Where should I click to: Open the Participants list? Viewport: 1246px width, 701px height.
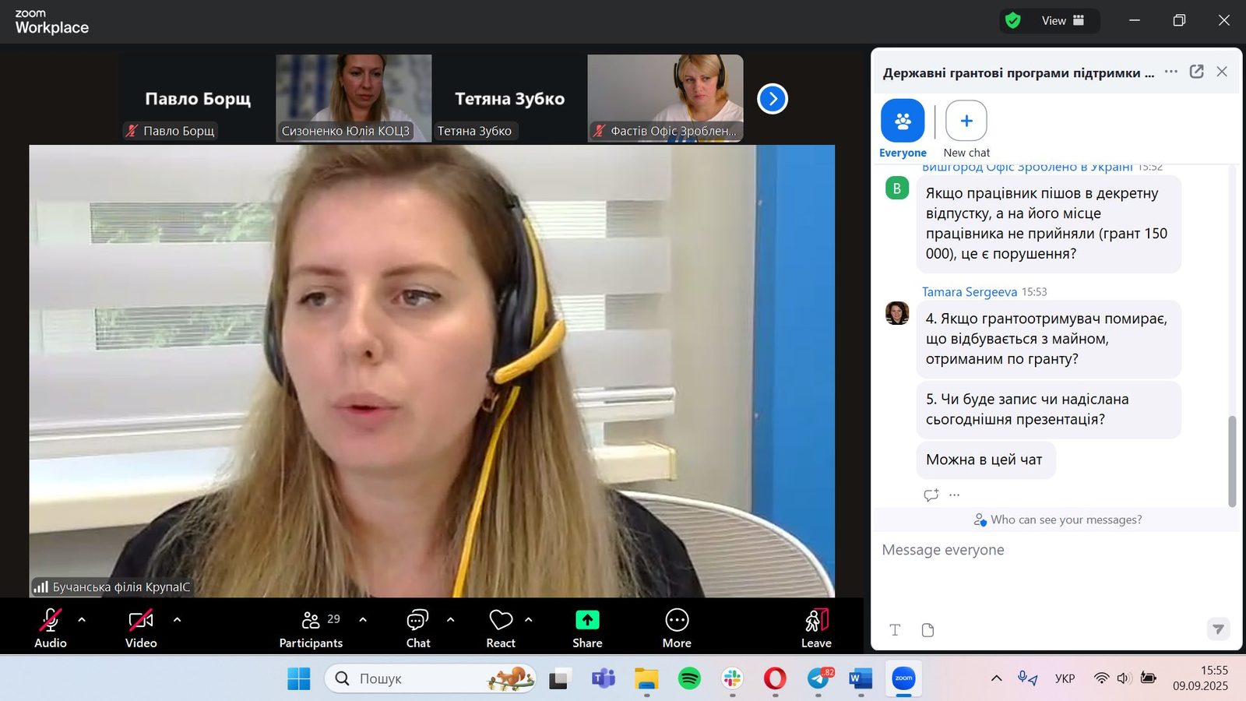coord(311,628)
